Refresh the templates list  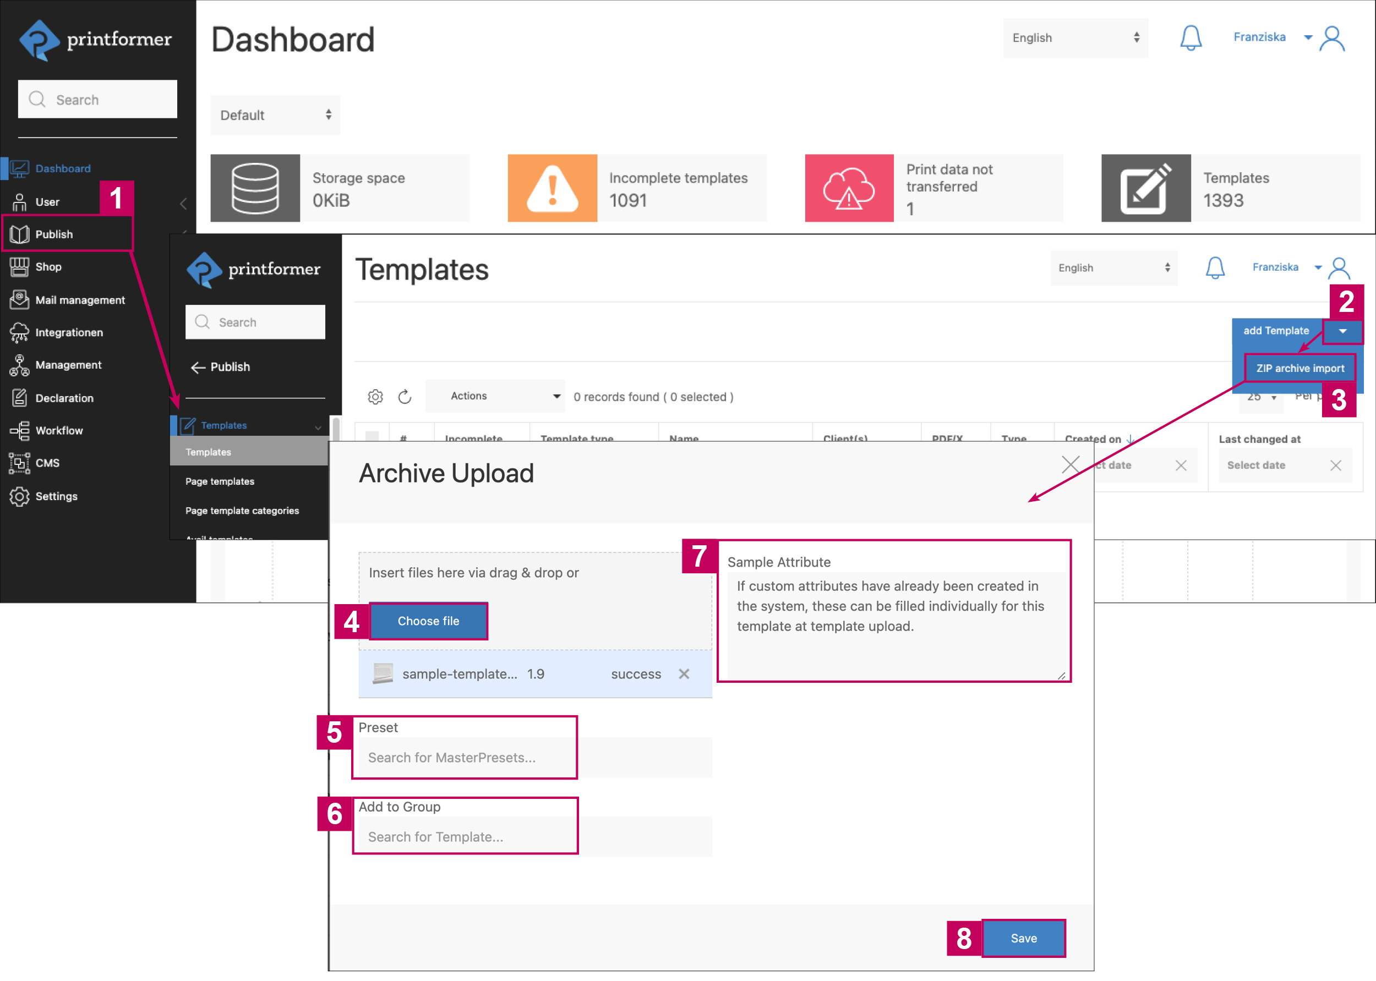click(405, 396)
